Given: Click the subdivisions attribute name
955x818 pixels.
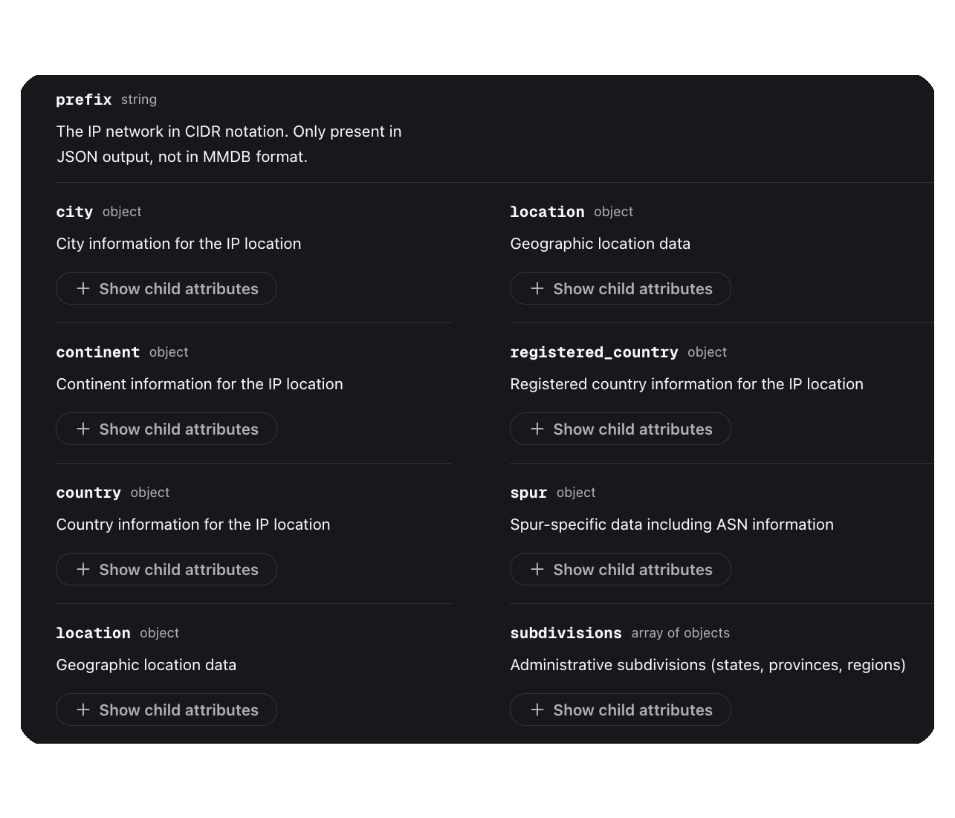Looking at the screenshot, I should tap(566, 633).
